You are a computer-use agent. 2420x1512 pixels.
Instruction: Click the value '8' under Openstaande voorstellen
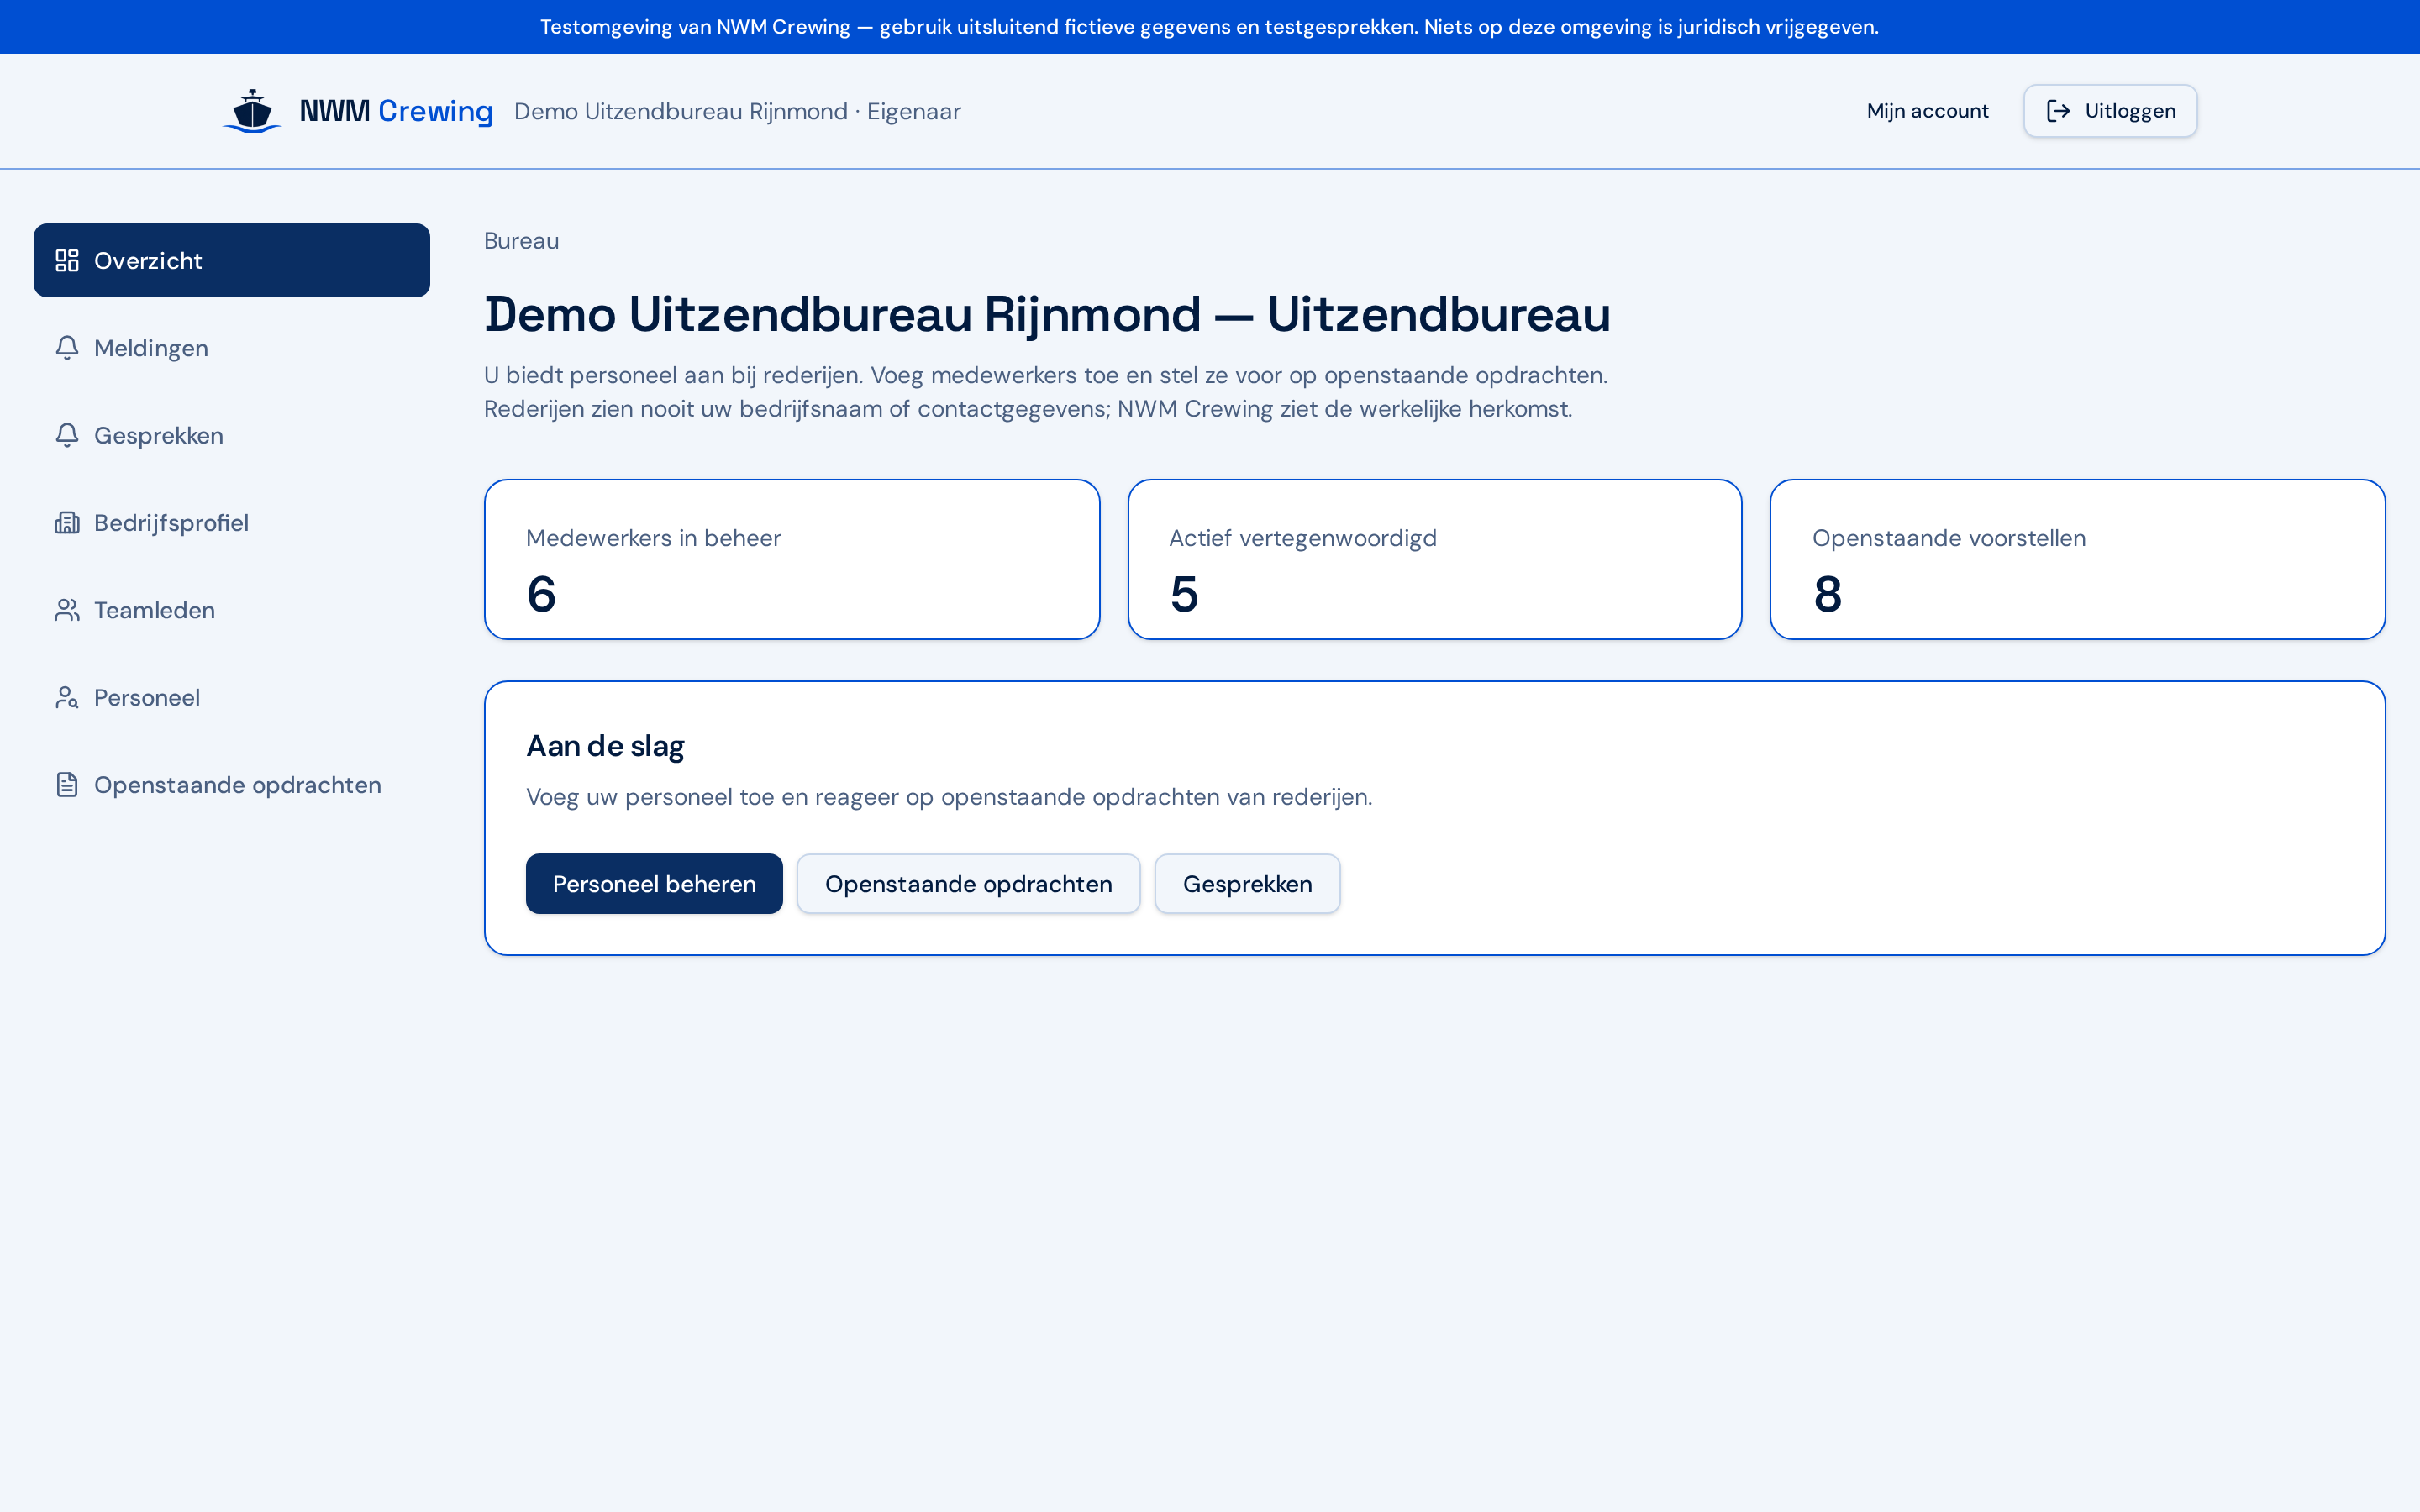pyautogui.click(x=1827, y=594)
